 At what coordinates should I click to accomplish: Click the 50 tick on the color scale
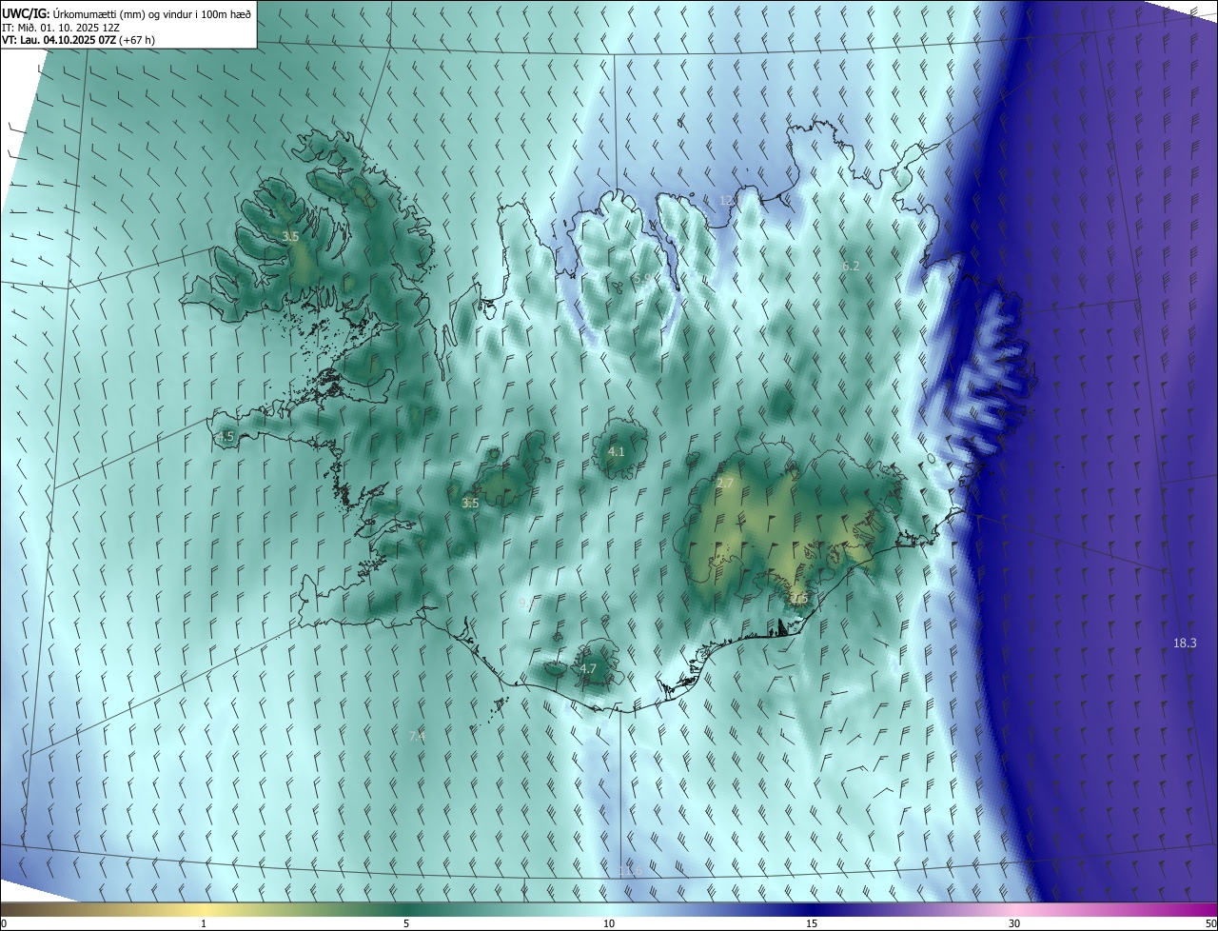click(1210, 924)
